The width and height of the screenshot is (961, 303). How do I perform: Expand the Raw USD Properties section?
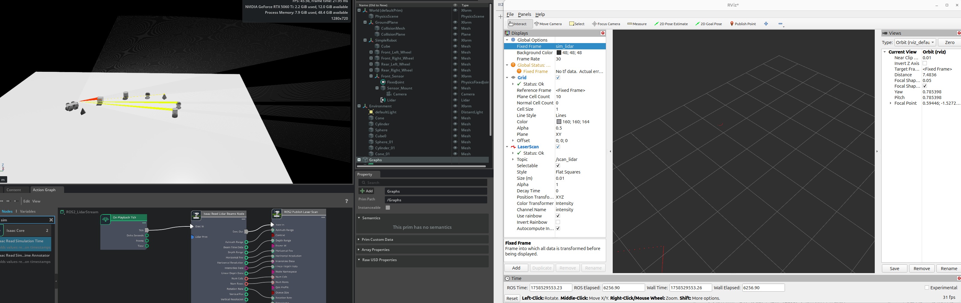(359, 260)
